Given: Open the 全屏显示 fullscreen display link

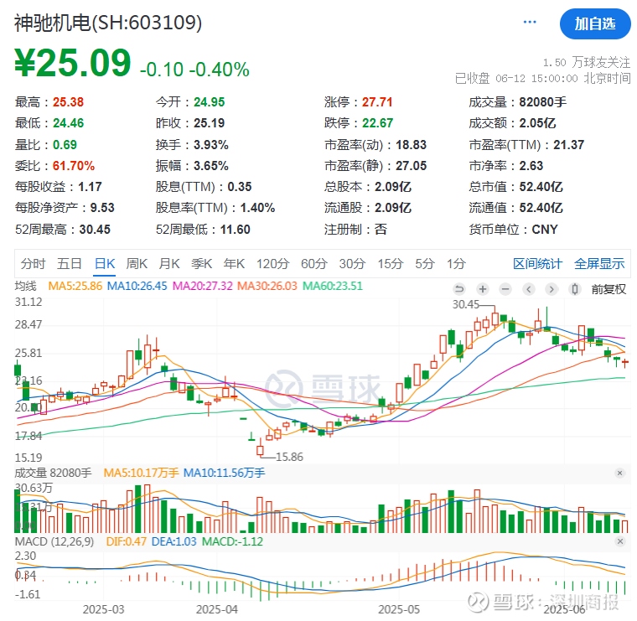Looking at the screenshot, I should 599,264.
